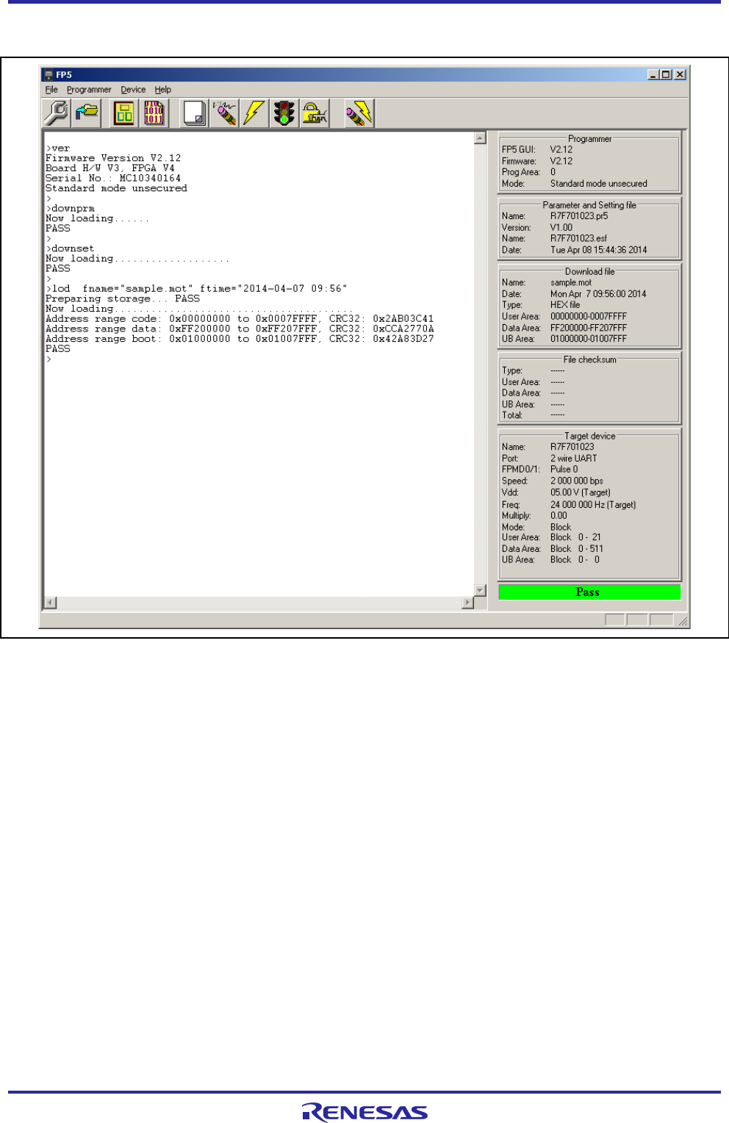
Task: Click console scrollbar up arrow
Action: click(480, 138)
